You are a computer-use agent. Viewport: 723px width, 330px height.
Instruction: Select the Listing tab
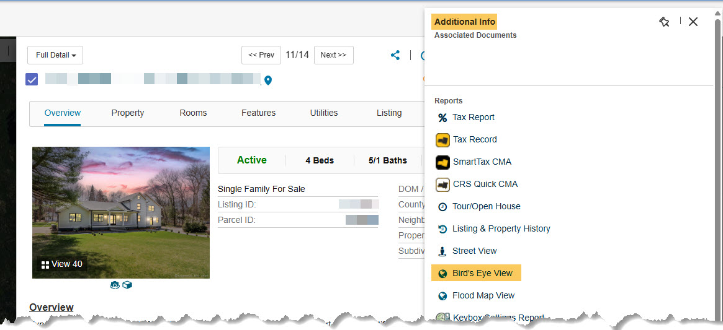click(x=389, y=113)
